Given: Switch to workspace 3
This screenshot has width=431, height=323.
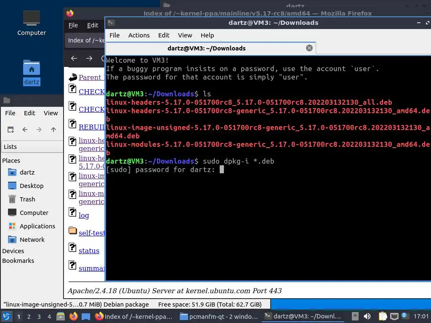Looking at the screenshot, I should click(x=39, y=317).
